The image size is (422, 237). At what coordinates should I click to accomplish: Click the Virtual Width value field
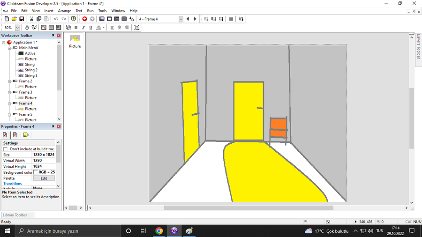tap(44, 160)
